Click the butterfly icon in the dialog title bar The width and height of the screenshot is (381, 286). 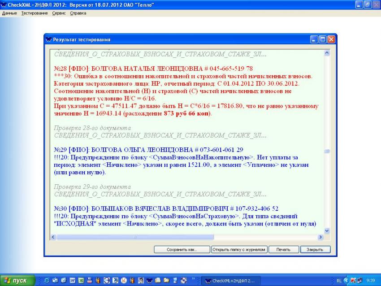tap(49, 39)
